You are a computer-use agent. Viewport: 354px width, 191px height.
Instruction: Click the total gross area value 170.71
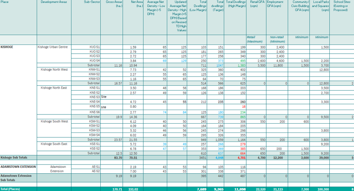tap(117, 189)
